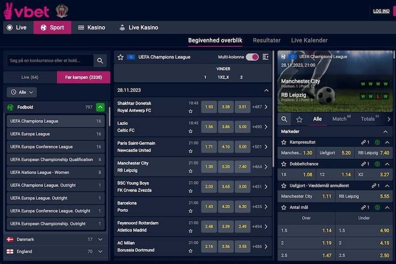Image resolution: width=396 pixels, height=264 pixels.
Task: Select Over 2.5 goals at 1.47
Action: (306, 256)
